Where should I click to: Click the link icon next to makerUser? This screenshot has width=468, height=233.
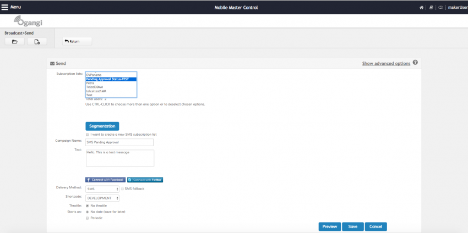pyautogui.click(x=440, y=8)
